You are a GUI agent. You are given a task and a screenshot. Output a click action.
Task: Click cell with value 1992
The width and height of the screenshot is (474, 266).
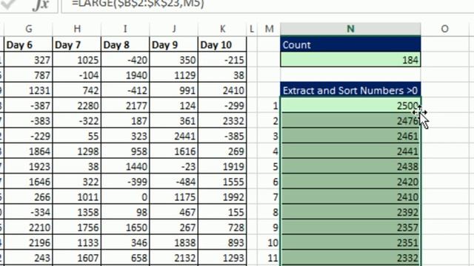222,197
